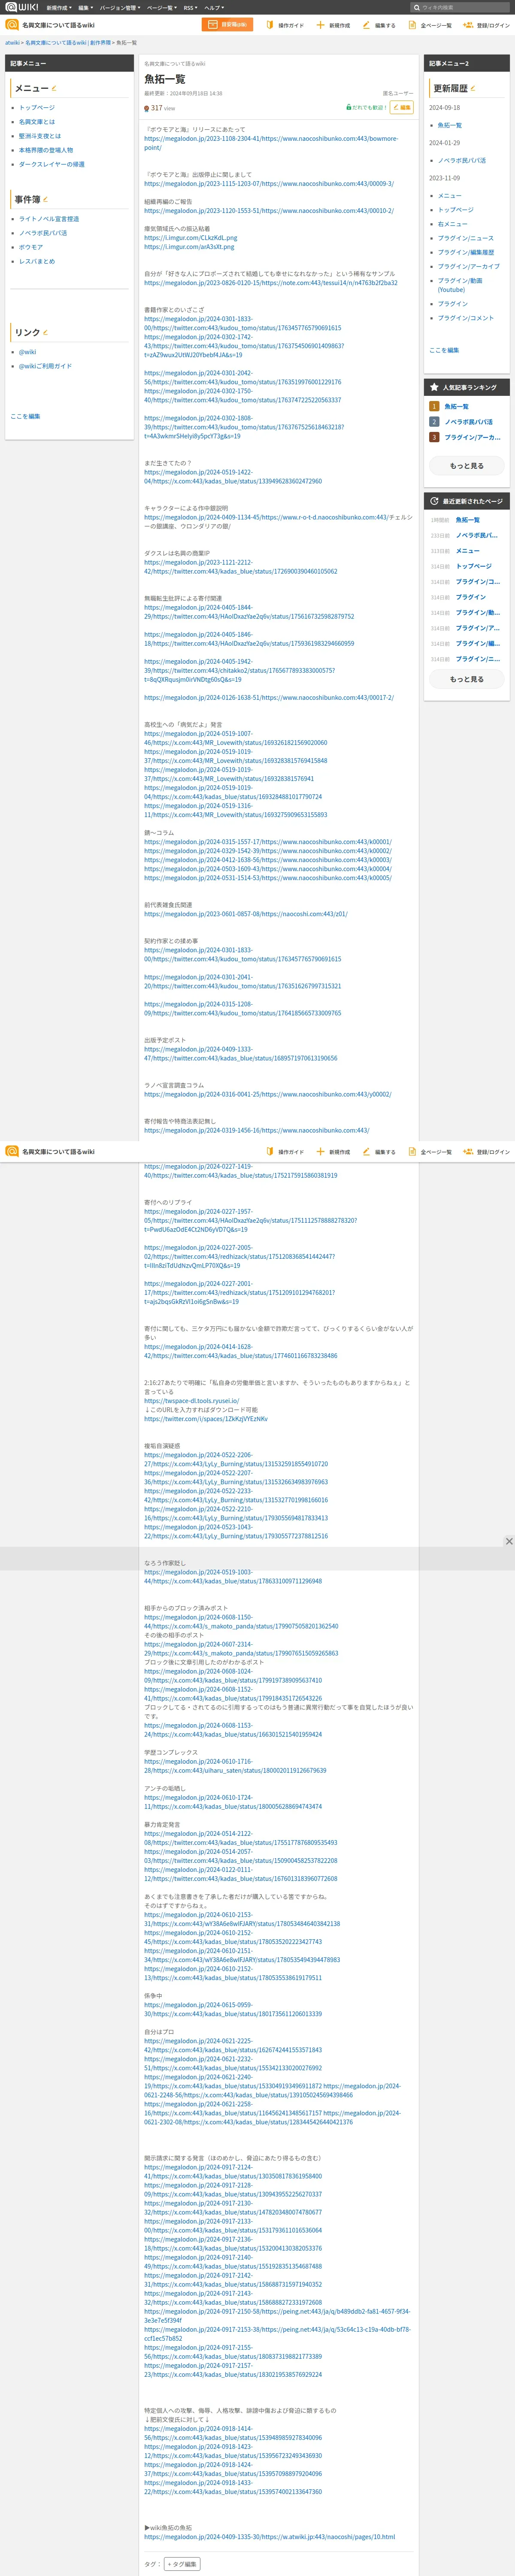Click the star icon of 人気記事ランキング
Screen dimensions: 515x2576
[434, 387]
